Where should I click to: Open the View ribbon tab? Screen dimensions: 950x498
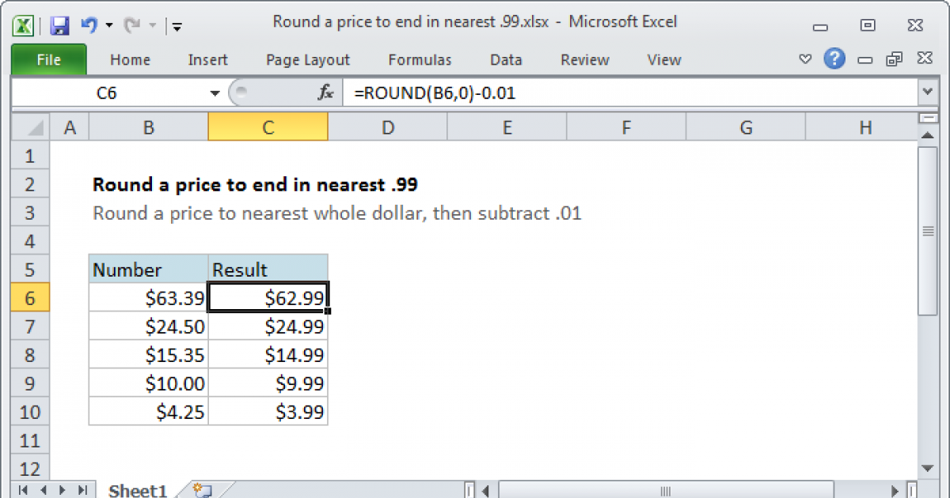663,60
